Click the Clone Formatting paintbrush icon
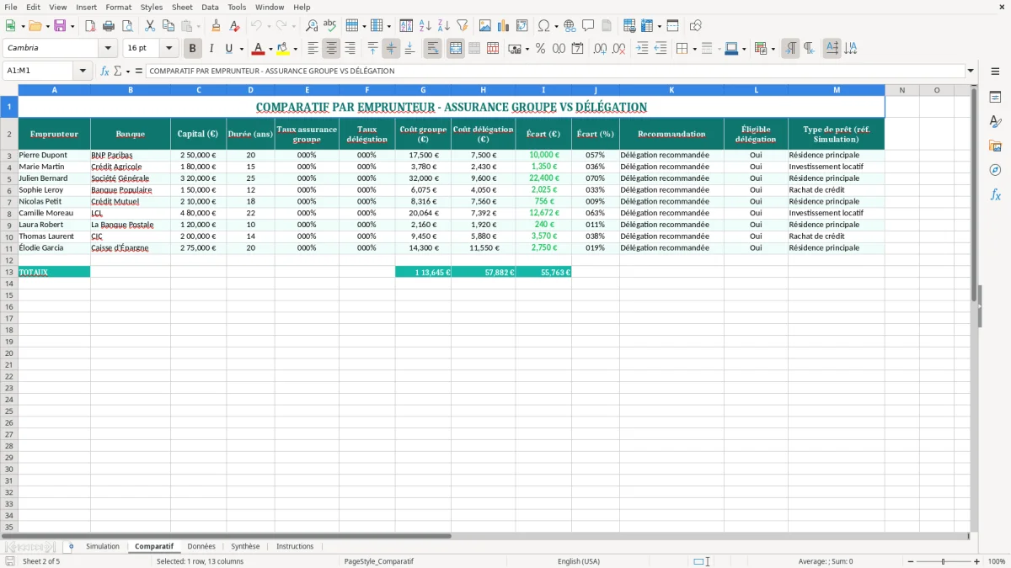 217,26
